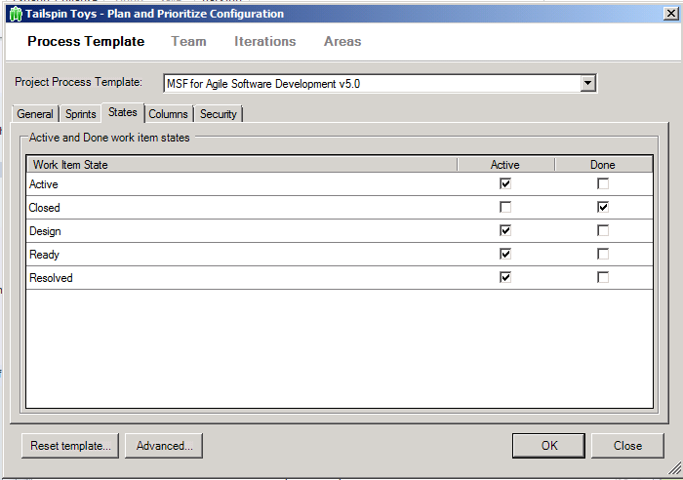Check Active for the Active state row
The height and width of the screenshot is (480, 683).
tap(505, 183)
